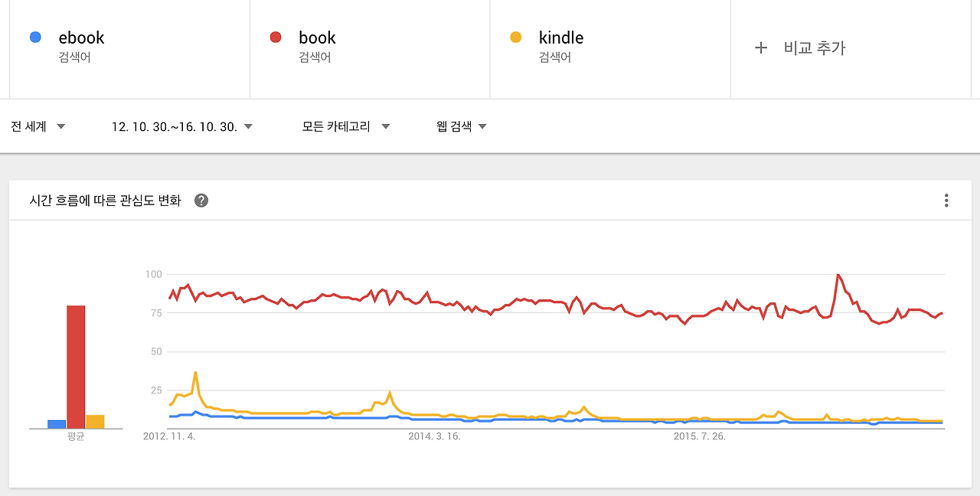Screen dimensions: 980x496
Task: Click the yellow kindle average bar
Action: click(x=95, y=422)
